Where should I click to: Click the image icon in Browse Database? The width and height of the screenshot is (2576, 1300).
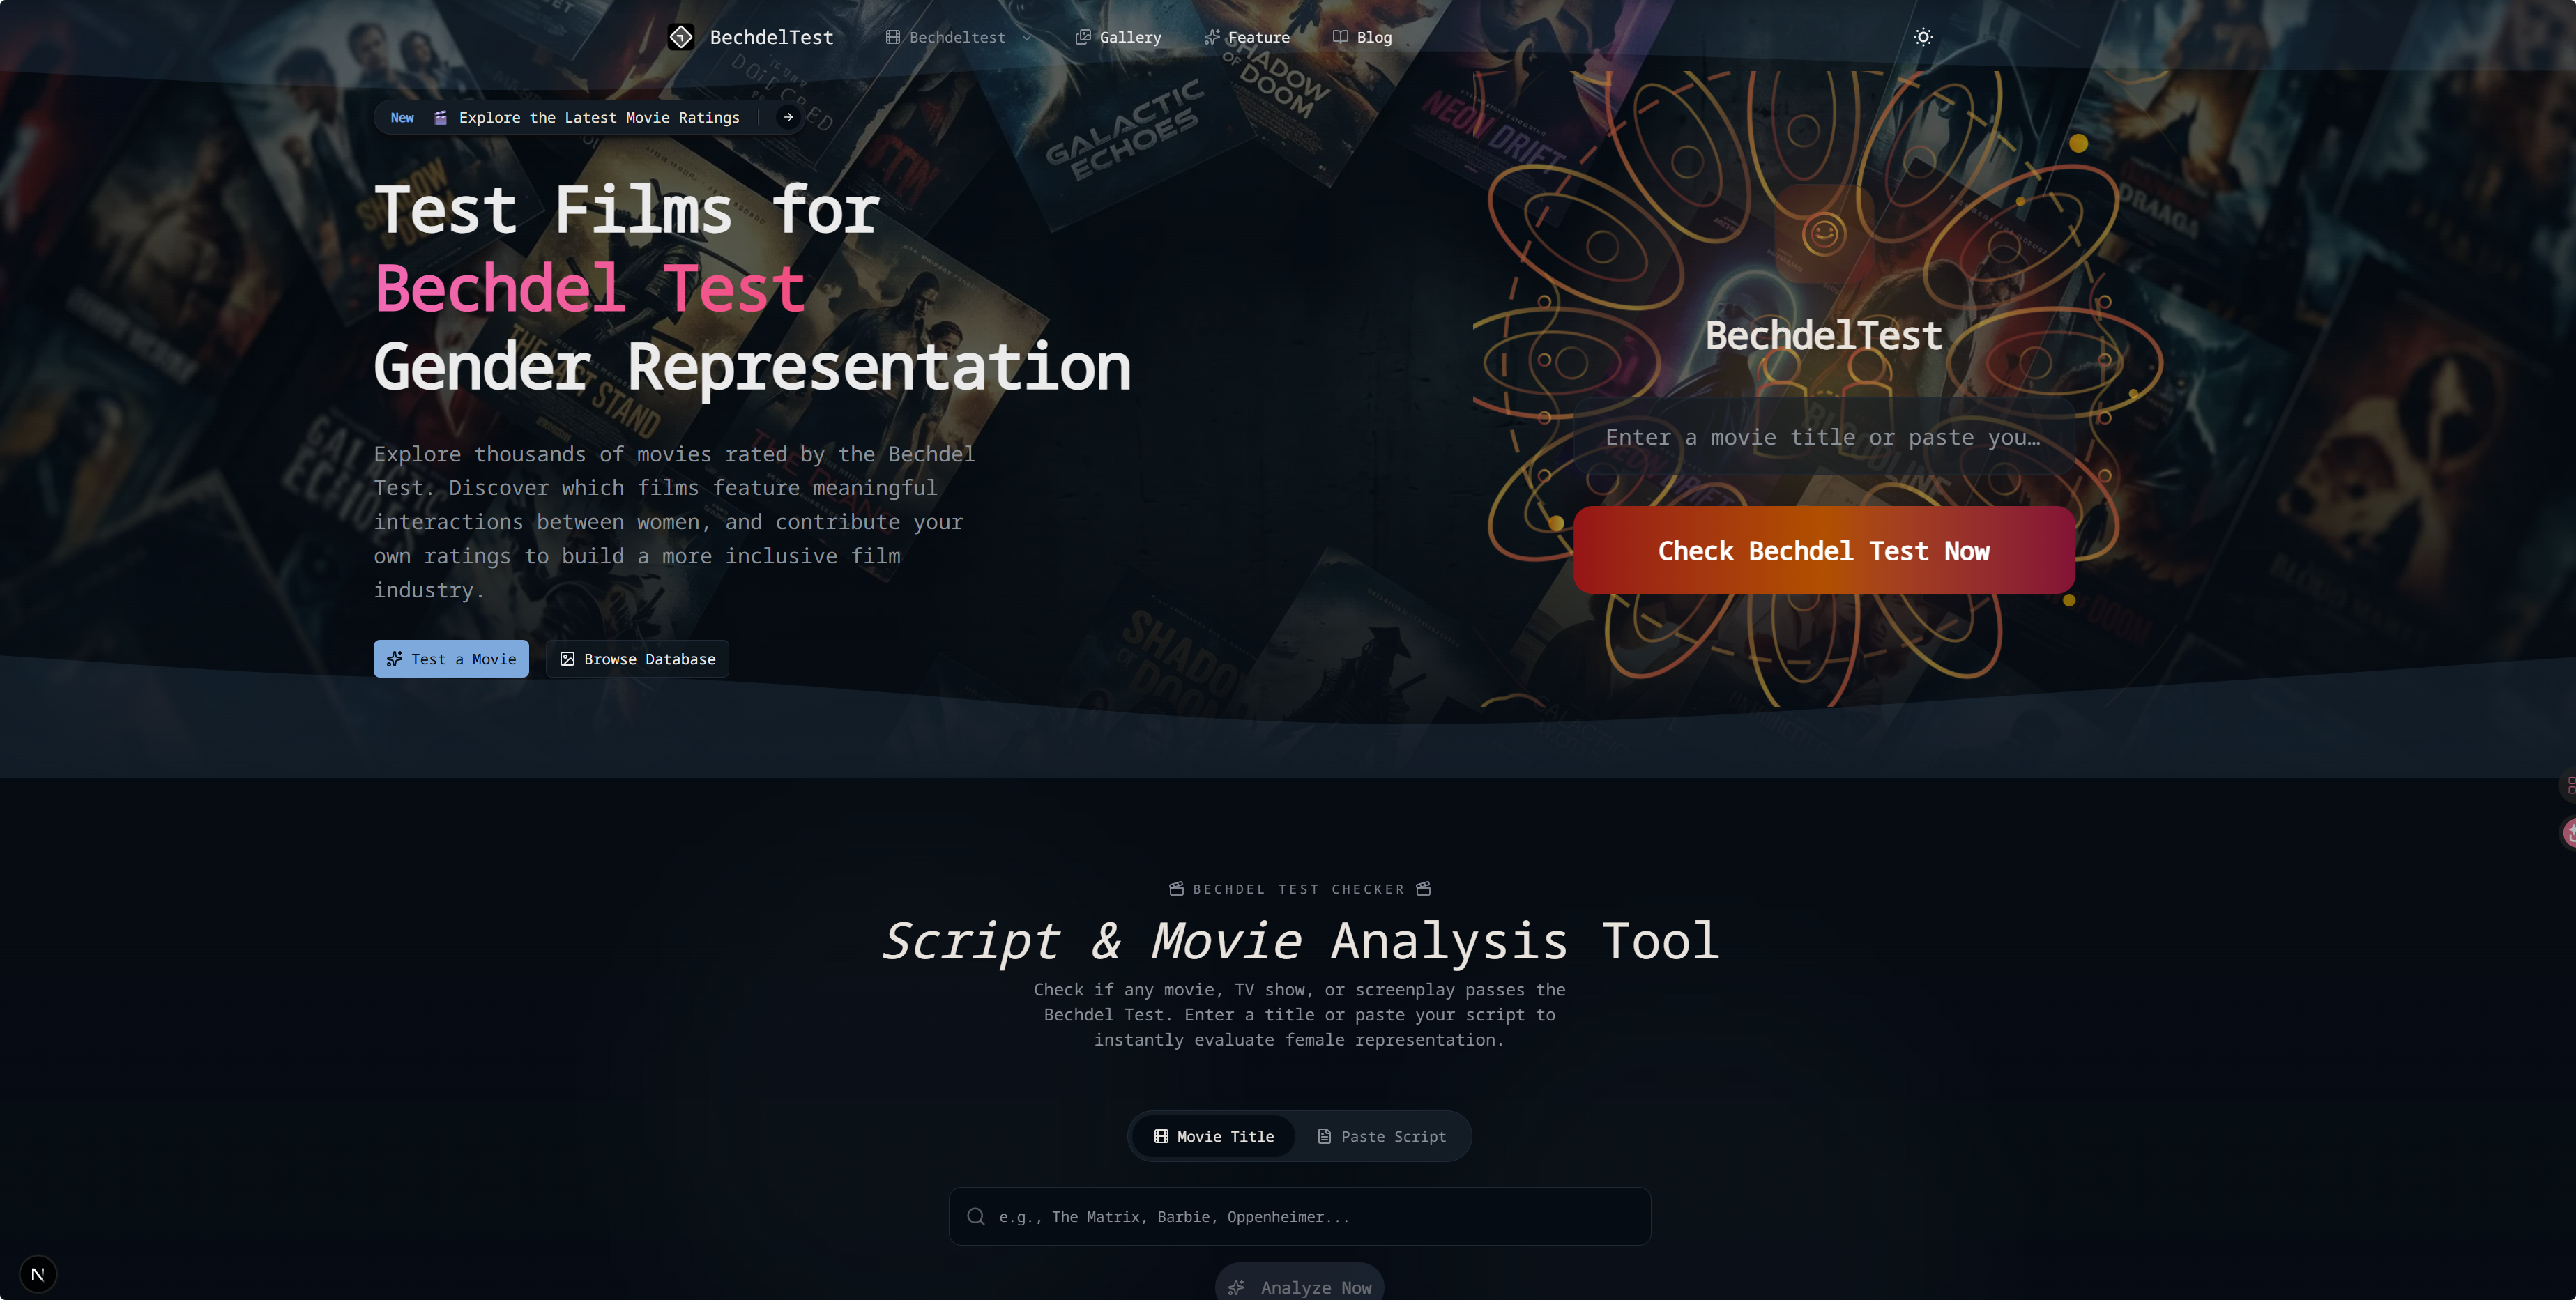click(567, 658)
